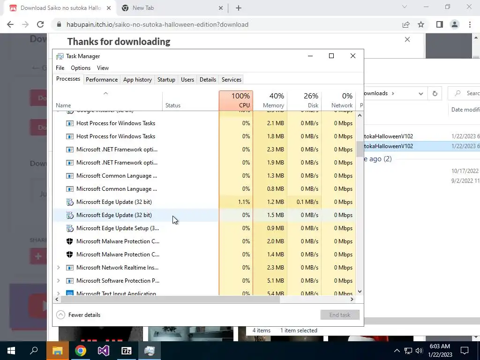Show hidden system tray icons
480x360 pixels.
[397, 351]
